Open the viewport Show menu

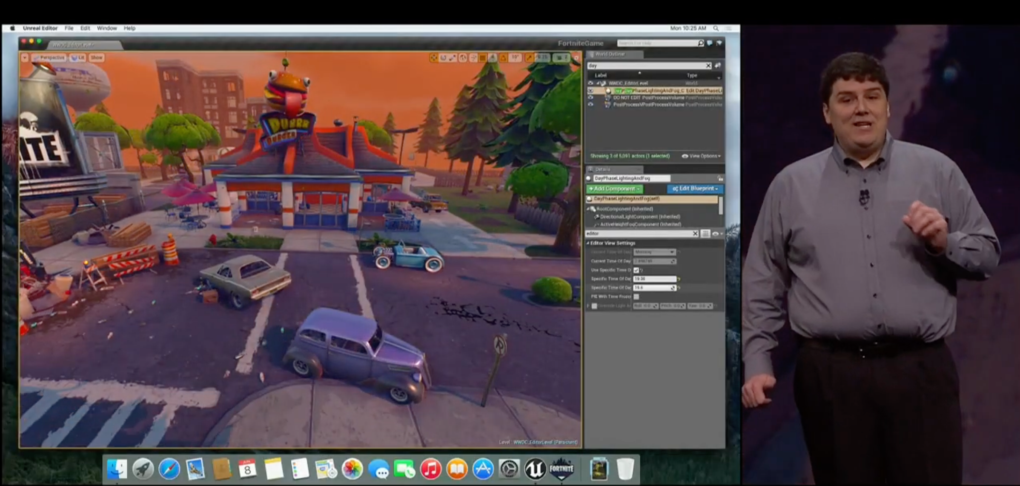(x=97, y=57)
